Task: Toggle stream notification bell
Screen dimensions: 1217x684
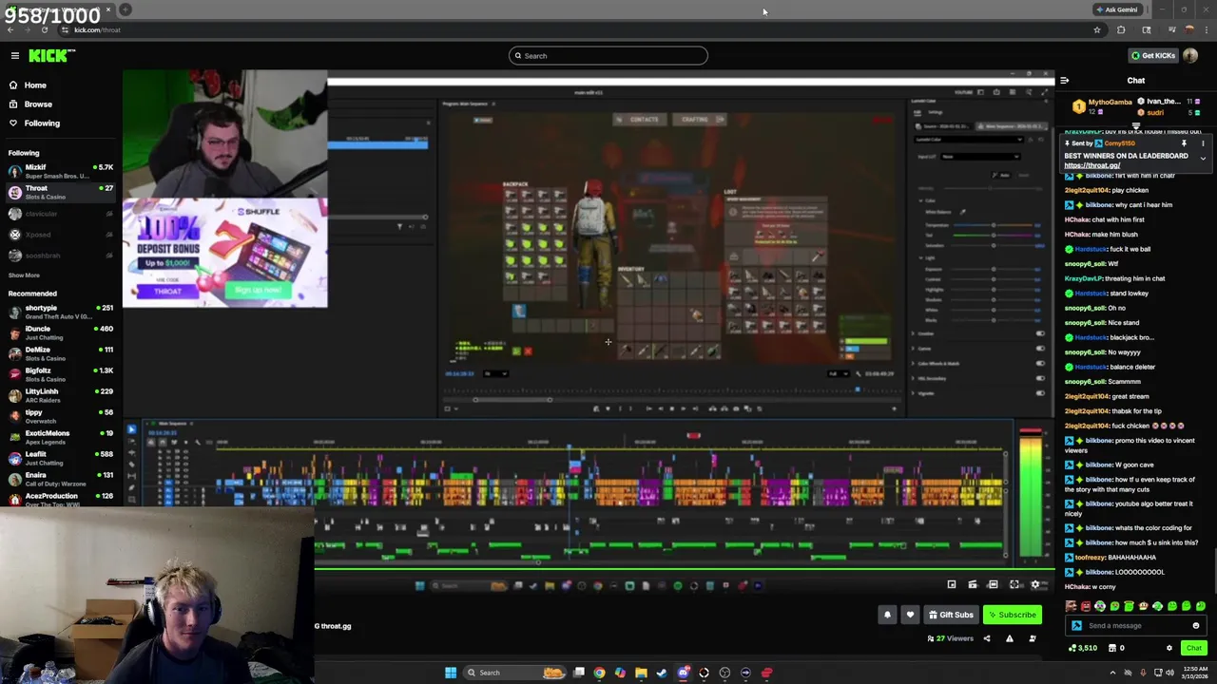Action: click(x=887, y=615)
